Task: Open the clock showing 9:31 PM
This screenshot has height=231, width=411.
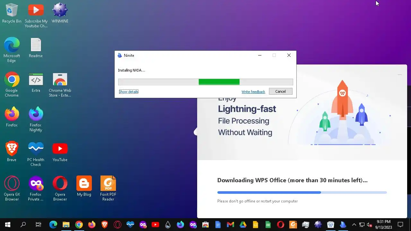Action: tap(384, 225)
